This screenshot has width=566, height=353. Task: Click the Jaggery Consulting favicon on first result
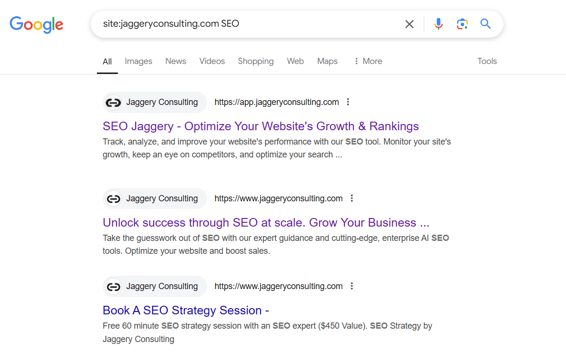pos(114,102)
